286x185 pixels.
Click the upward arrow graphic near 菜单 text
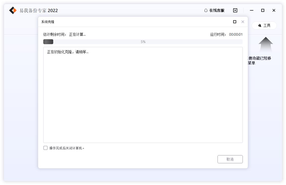[x=265, y=45]
